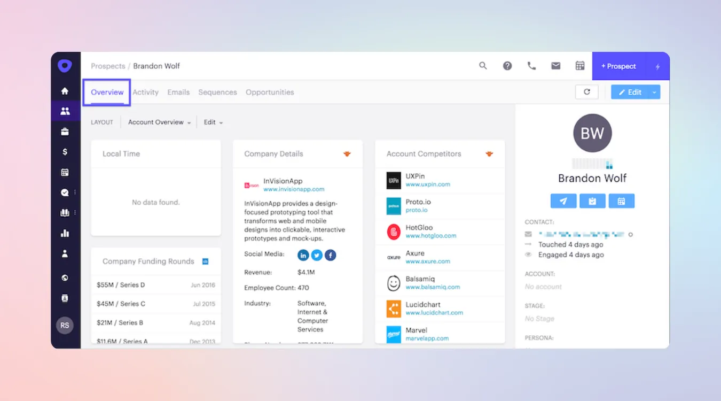Switch to the Overview tab
The width and height of the screenshot is (721, 401).
pyautogui.click(x=107, y=92)
